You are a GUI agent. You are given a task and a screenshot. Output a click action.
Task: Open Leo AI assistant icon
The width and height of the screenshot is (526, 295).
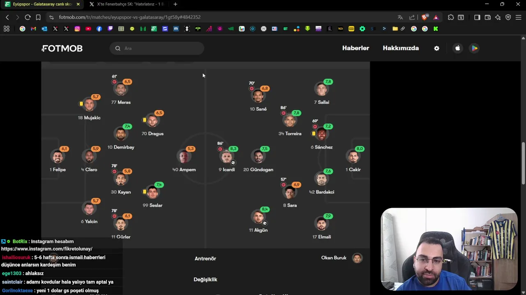click(498, 17)
